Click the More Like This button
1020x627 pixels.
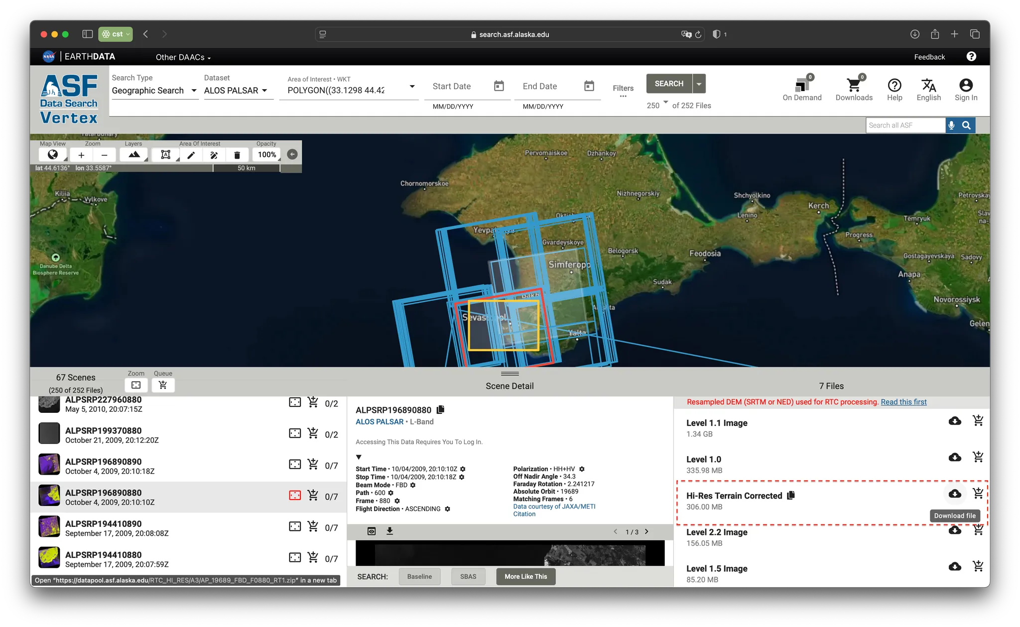click(525, 577)
